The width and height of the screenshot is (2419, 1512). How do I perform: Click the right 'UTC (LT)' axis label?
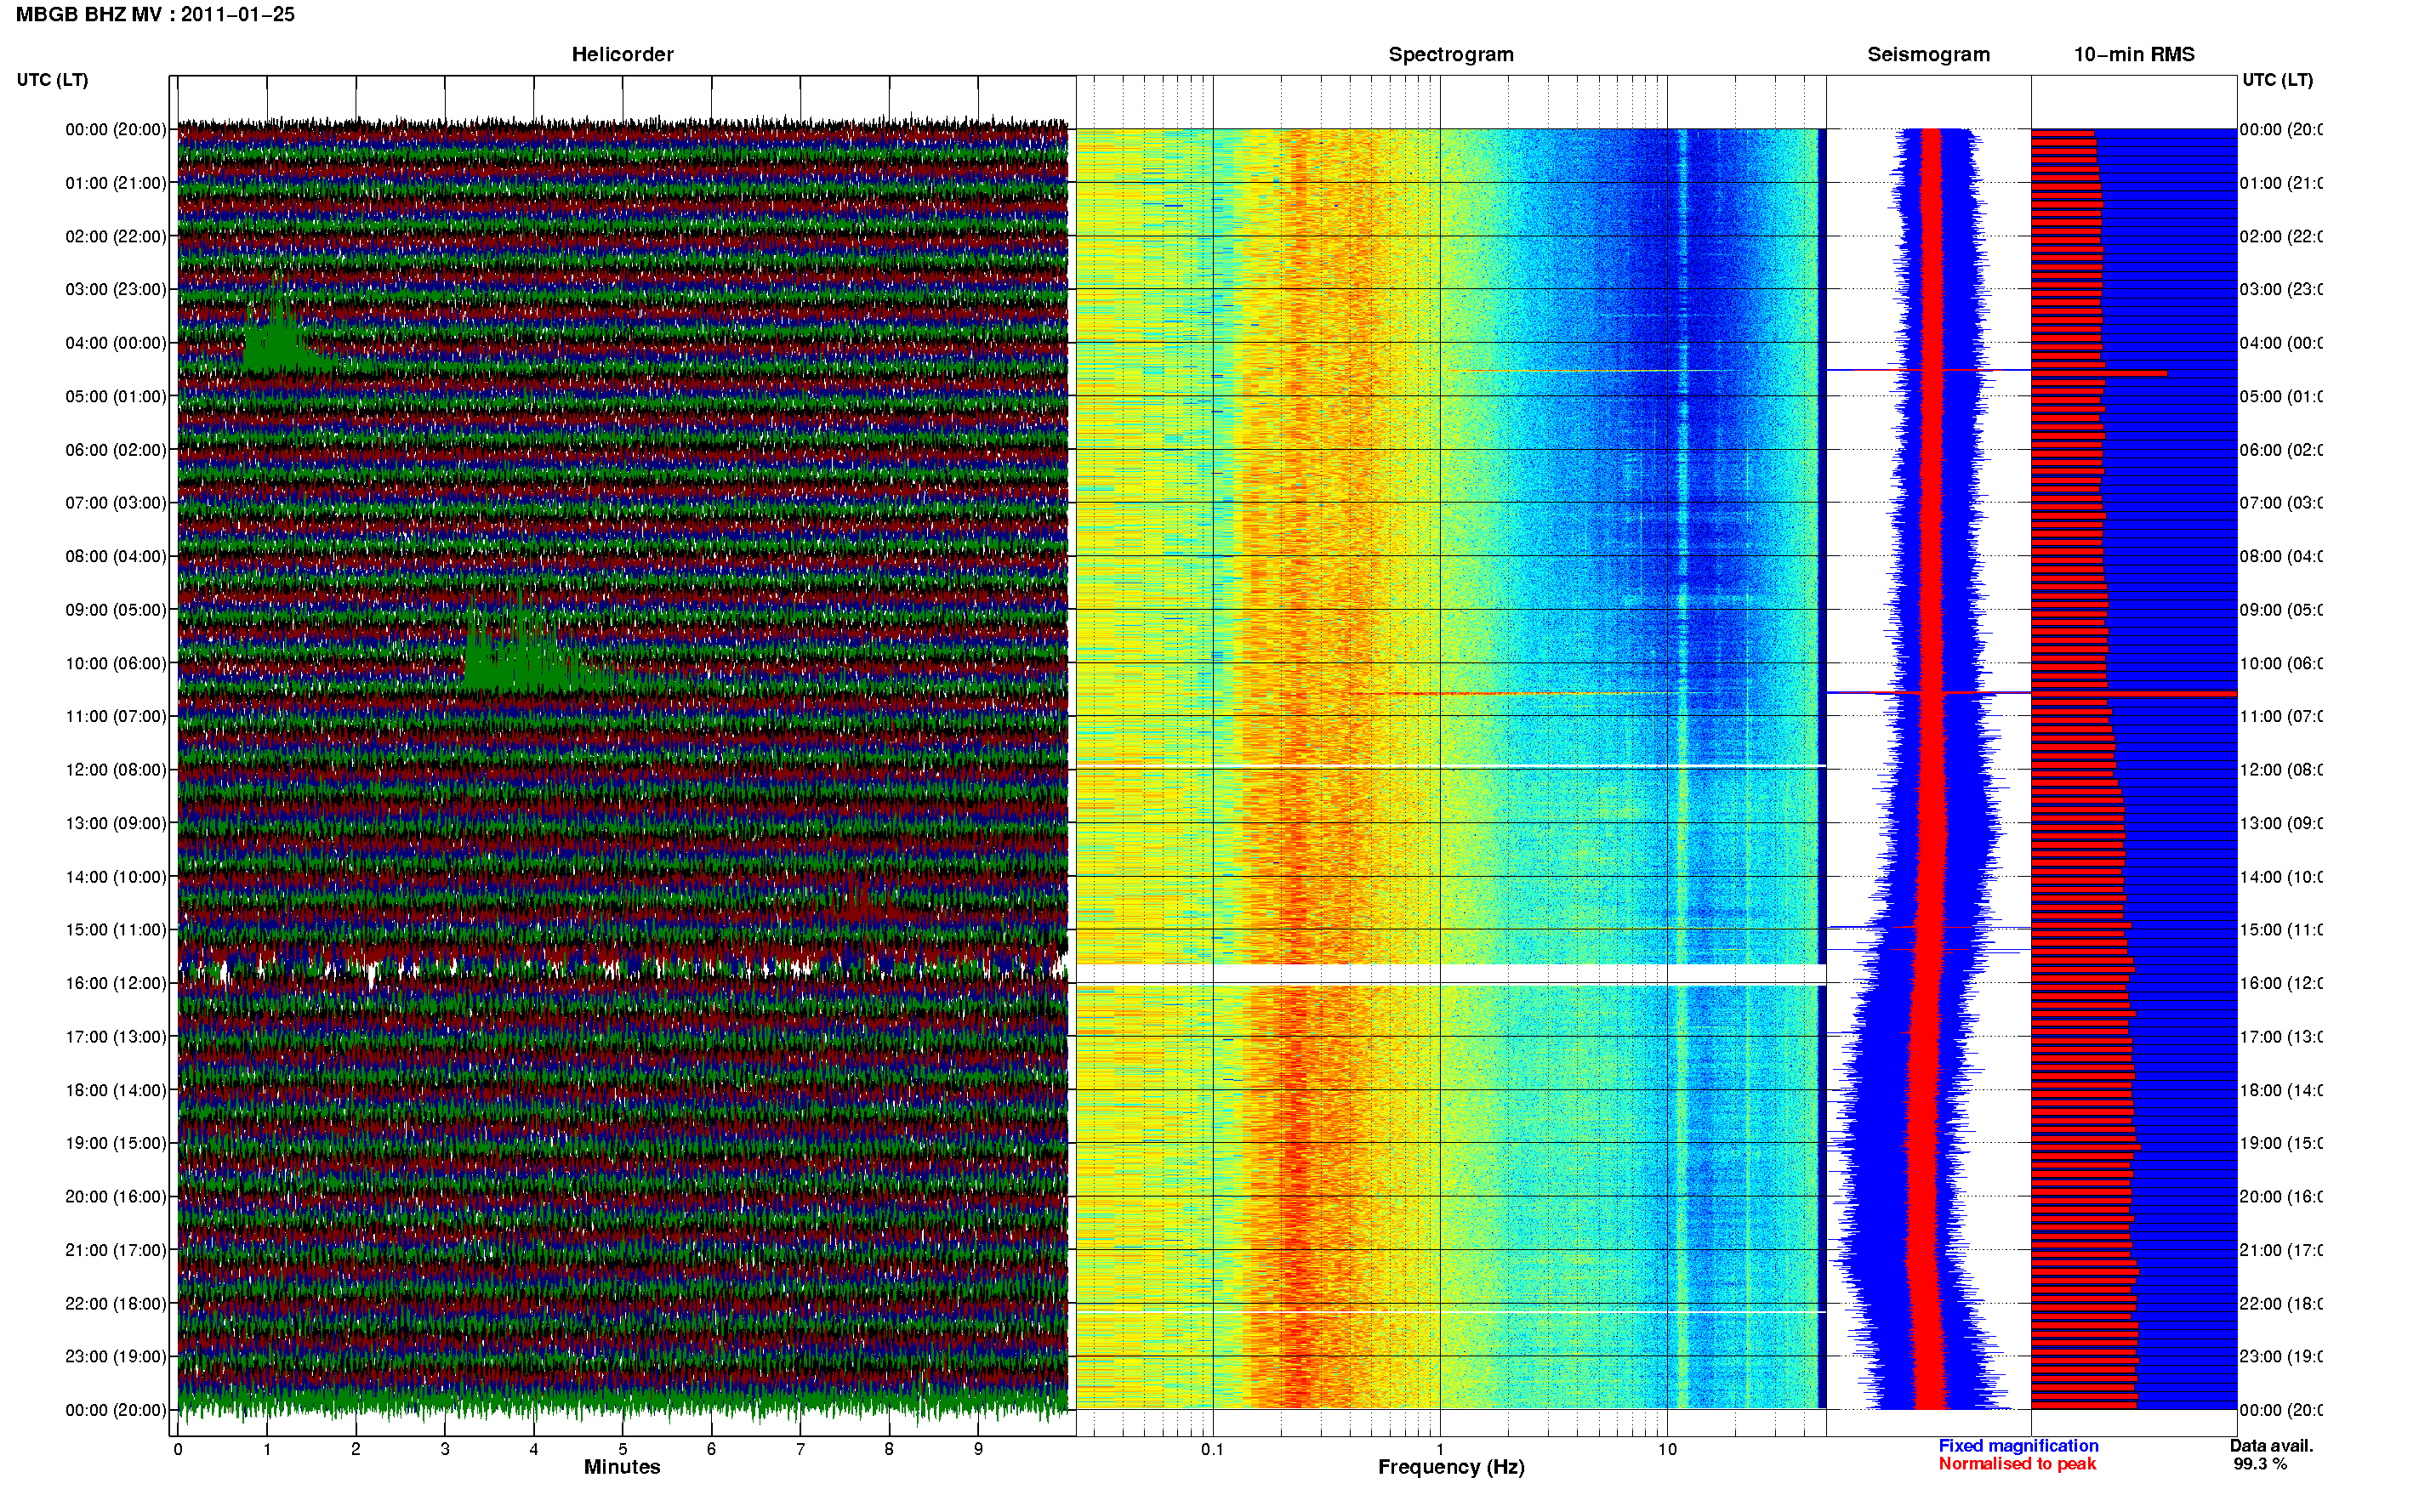click(2277, 80)
